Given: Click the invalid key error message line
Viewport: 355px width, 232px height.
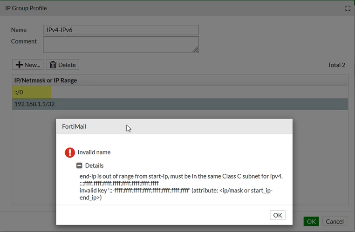Looking at the screenshot, I should pyautogui.click(x=176, y=194).
